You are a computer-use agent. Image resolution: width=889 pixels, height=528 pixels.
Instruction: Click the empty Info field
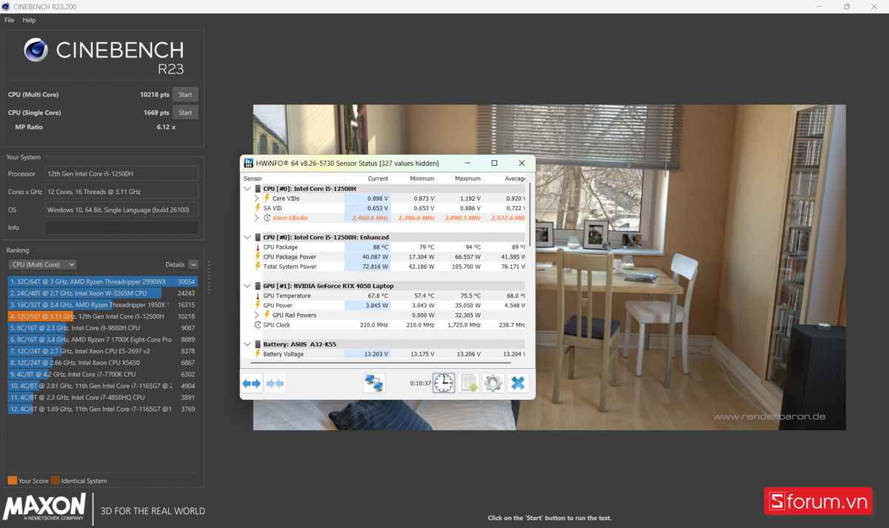pyautogui.click(x=121, y=227)
